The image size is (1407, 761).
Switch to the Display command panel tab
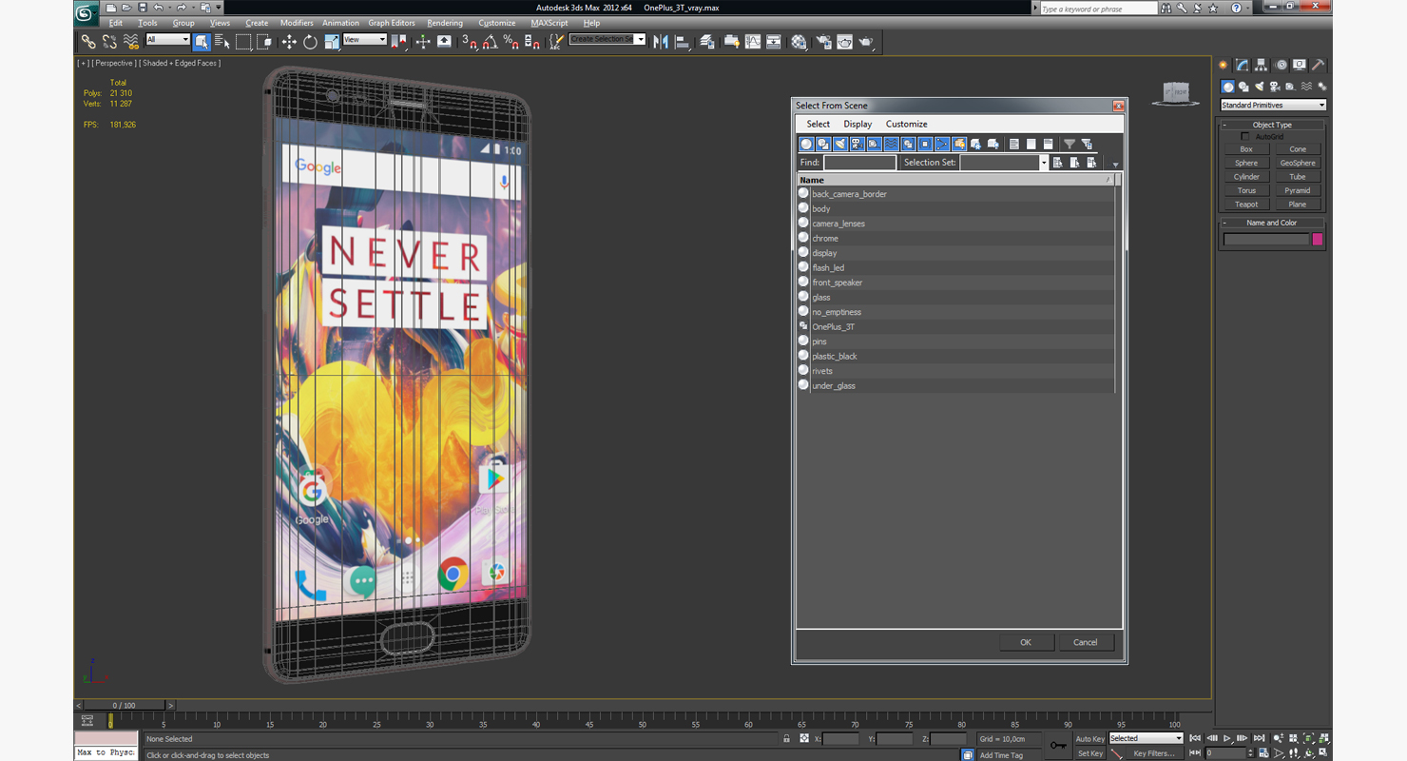click(1300, 65)
